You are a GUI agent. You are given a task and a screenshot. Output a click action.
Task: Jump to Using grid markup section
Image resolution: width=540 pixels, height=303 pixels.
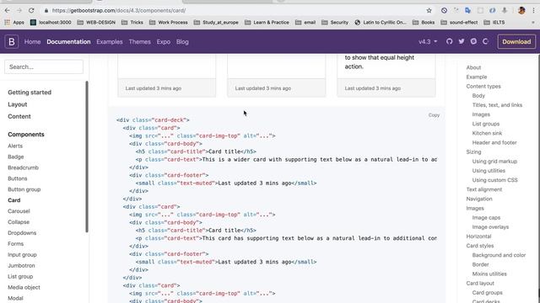(x=494, y=162)
